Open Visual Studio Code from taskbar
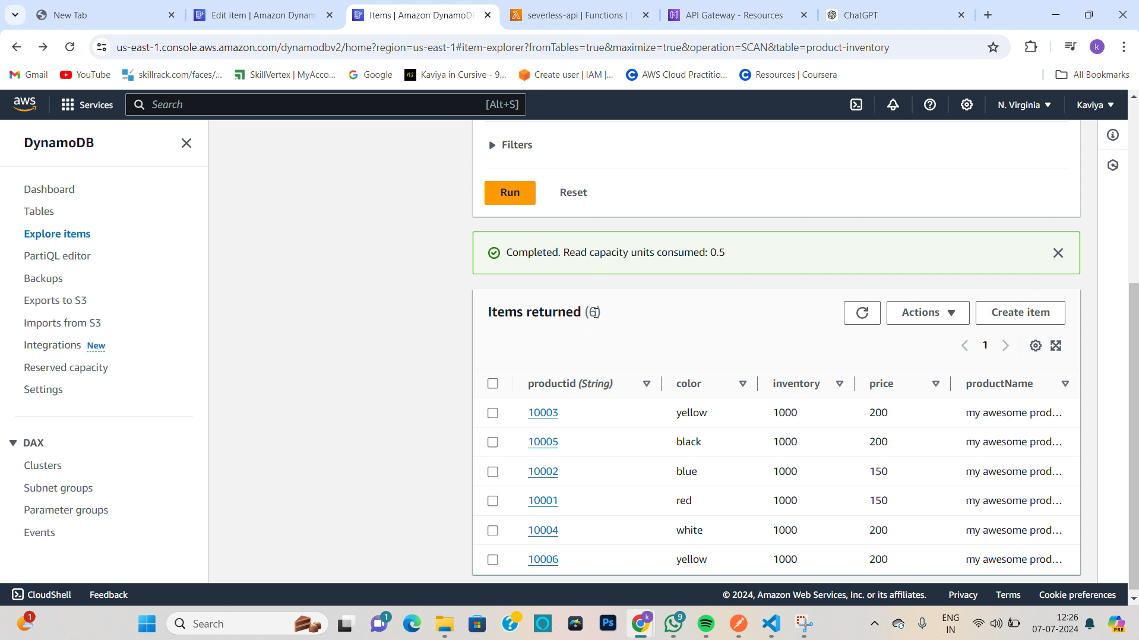This screenshot has height=640, width=1139. 771,623
